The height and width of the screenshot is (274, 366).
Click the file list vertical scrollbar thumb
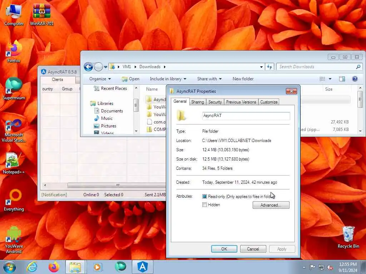[x=360, y=100]
